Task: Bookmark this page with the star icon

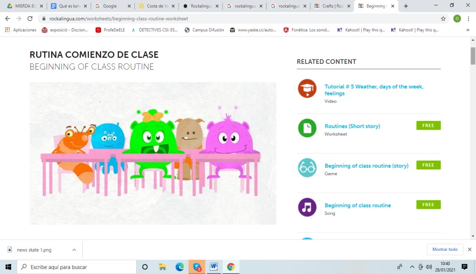Action: pos(443,18)
